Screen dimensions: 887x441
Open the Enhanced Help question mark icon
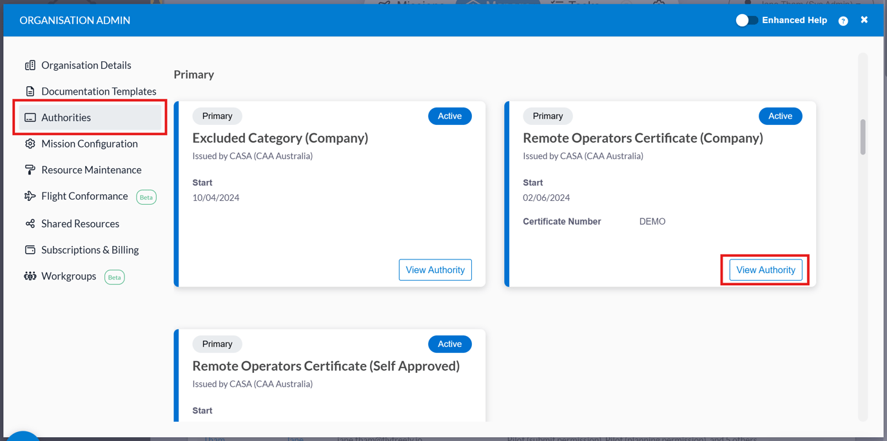click(x=843, y=20)
